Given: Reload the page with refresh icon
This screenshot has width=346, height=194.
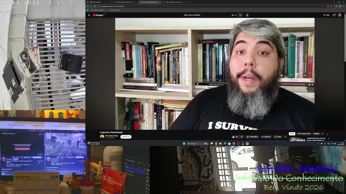Looking at the screenshot, I should 95,6.
